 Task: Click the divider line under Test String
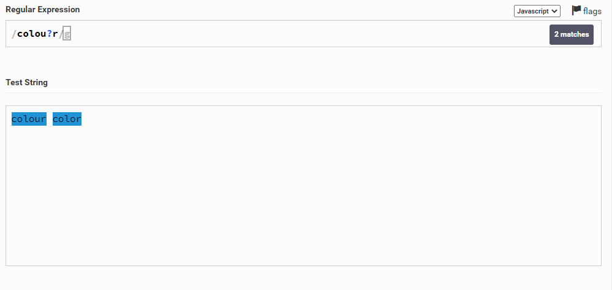[303, 93]
